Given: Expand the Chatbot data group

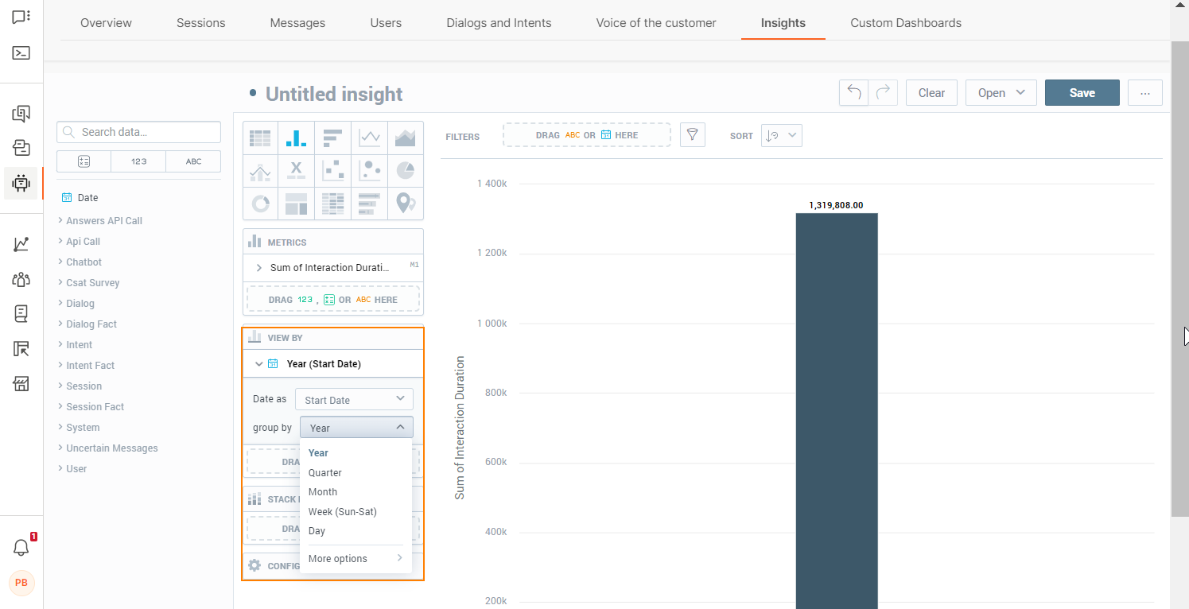Looking at the screenshot, I should point(80,262).
